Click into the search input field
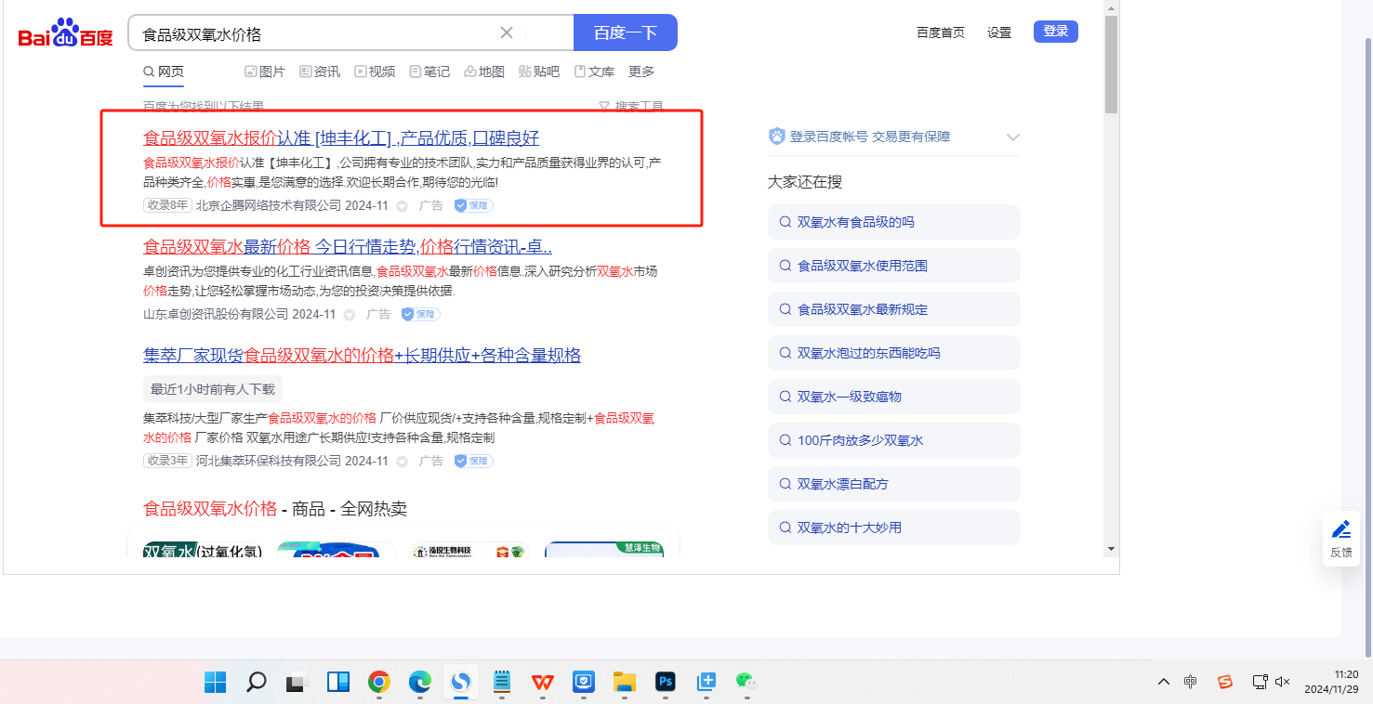 click(316, 34)
